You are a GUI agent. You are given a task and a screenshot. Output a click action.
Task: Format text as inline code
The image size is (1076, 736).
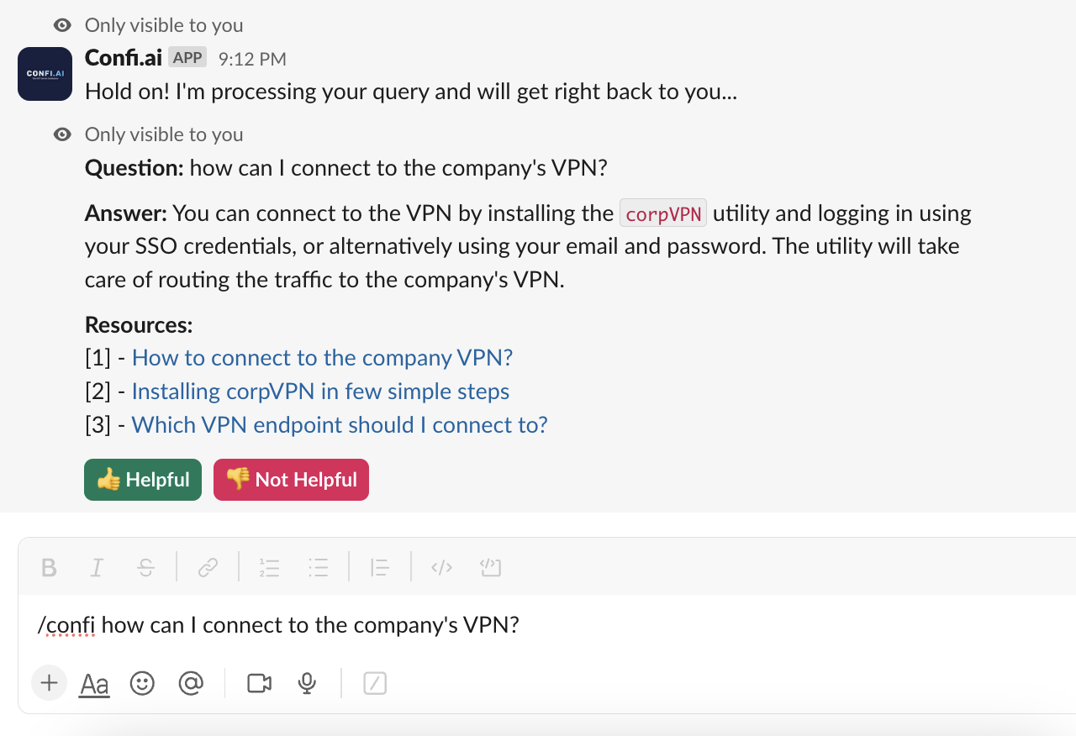[x=440, y=567]
